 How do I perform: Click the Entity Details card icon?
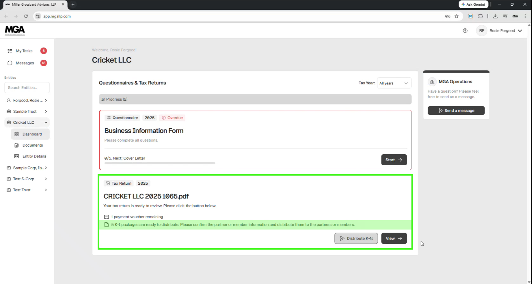click(x=17, y=156)
